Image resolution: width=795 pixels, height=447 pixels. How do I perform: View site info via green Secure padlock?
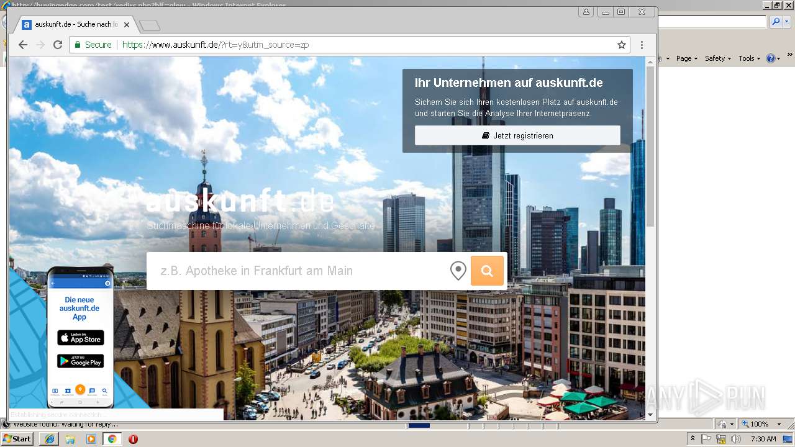[x=93, y=45]
